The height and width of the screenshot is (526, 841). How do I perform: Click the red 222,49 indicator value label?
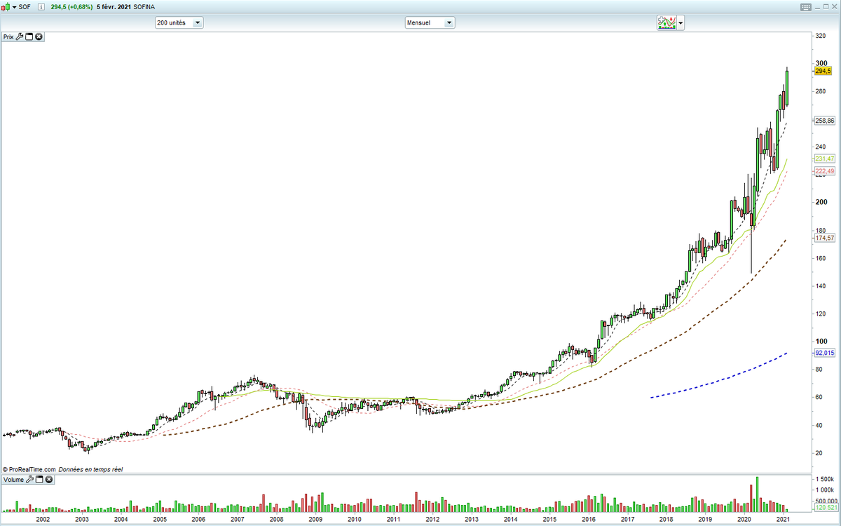click(825, 172)
